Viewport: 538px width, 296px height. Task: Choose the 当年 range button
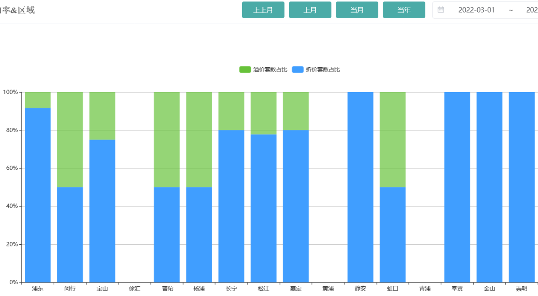(404, 10)
